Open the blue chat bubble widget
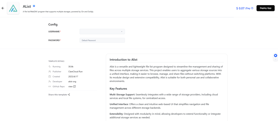This screenshot has width=278, height=121. click(x=275, y=55)
